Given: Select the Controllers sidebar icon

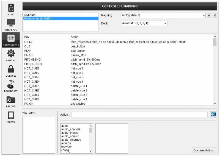Looking at the screenshot, I should coord(11,40).
